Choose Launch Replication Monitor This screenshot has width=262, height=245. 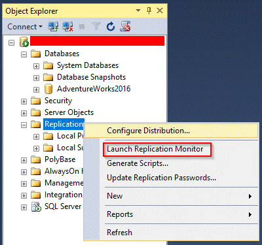(x=155, y=149)
